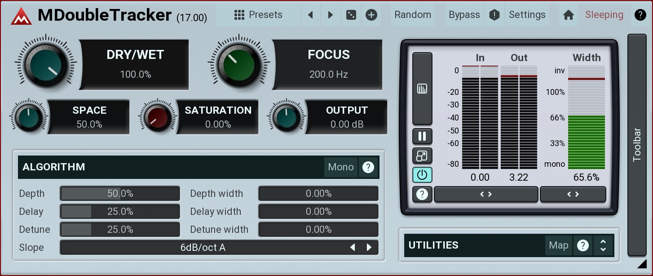Open the Settings menu
This screenshot has height=276, width=653.
click(x=527, y=15)
